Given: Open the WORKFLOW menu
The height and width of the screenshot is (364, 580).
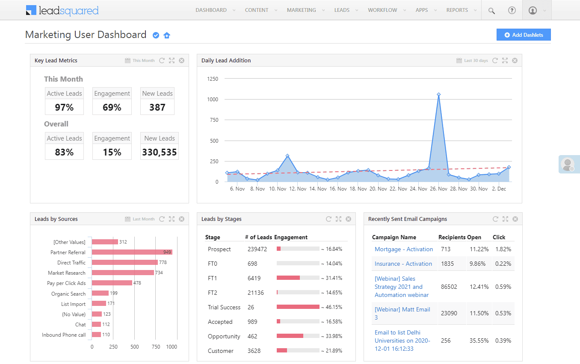Looking at the screenshot, I should pos(382,10).
